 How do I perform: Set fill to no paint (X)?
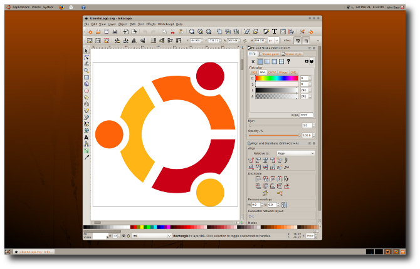tap(253, 61)
